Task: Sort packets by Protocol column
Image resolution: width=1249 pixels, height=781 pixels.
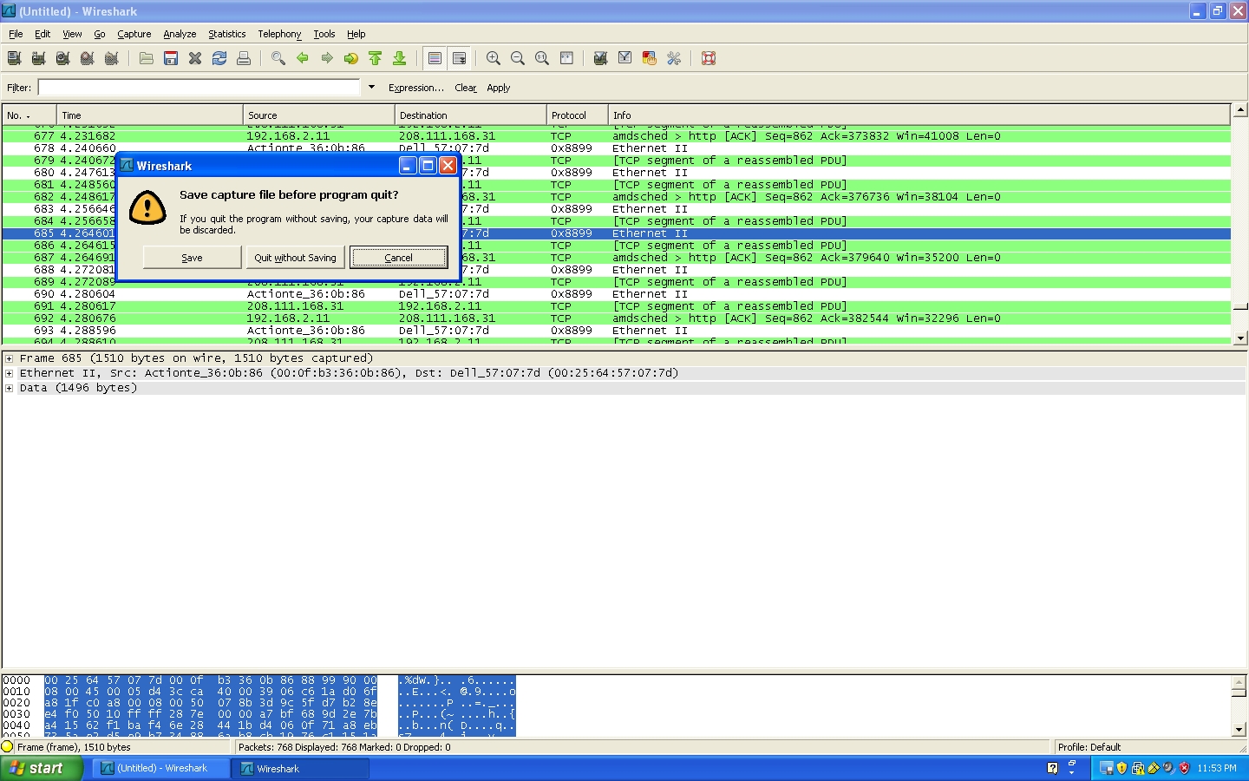Action: 578,115
